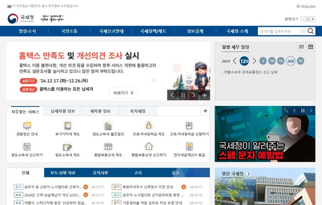Open news 2024년 고액·상습체납자 개인 6,033
This screenshot has width=322, height=205.
point(52,195)
